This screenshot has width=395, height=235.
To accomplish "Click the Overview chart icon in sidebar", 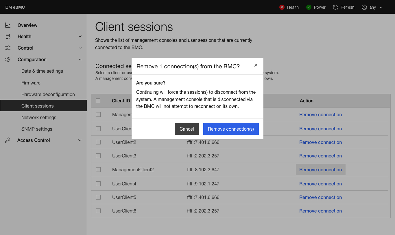I will 8,25.
